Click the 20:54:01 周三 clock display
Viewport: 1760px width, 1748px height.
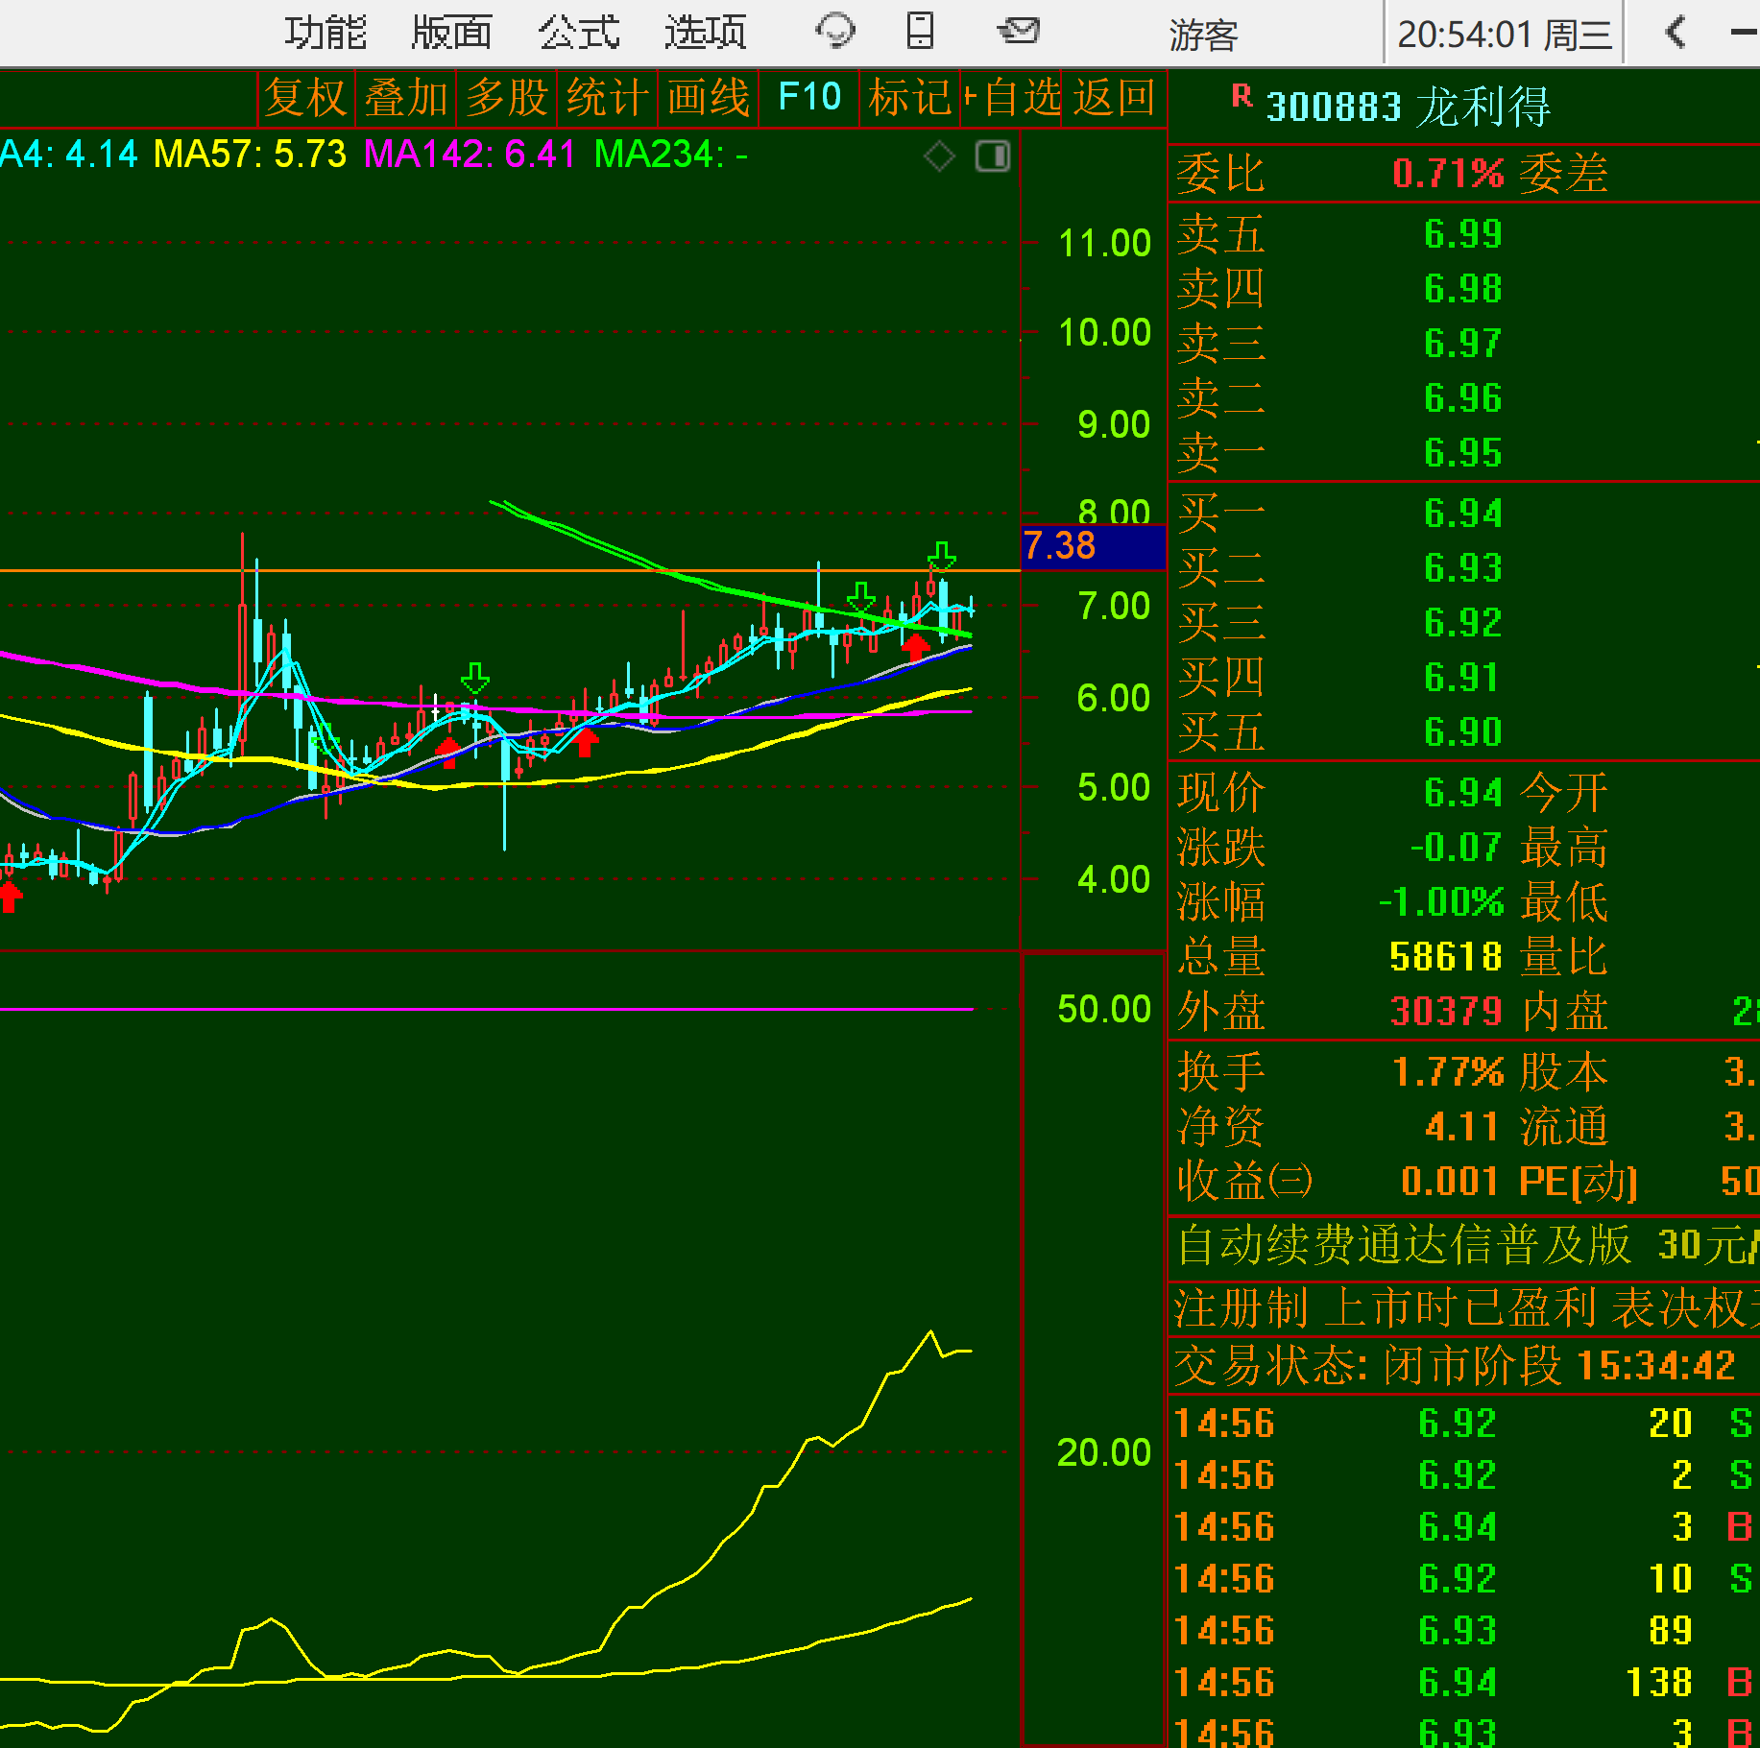pyautogui.click(x=1505, y=36)
